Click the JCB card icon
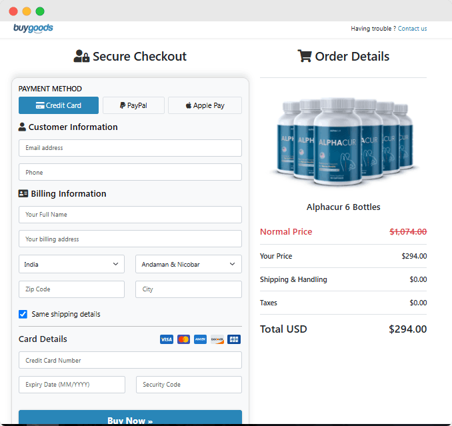The width and height of the screenshot is (452, 426). [234, 339]
